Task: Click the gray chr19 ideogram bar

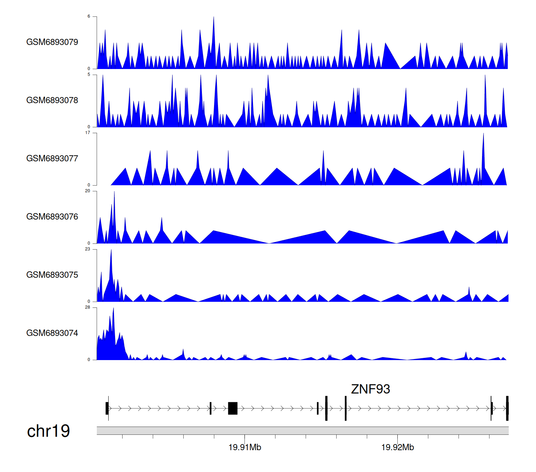Action: [302, 431]
